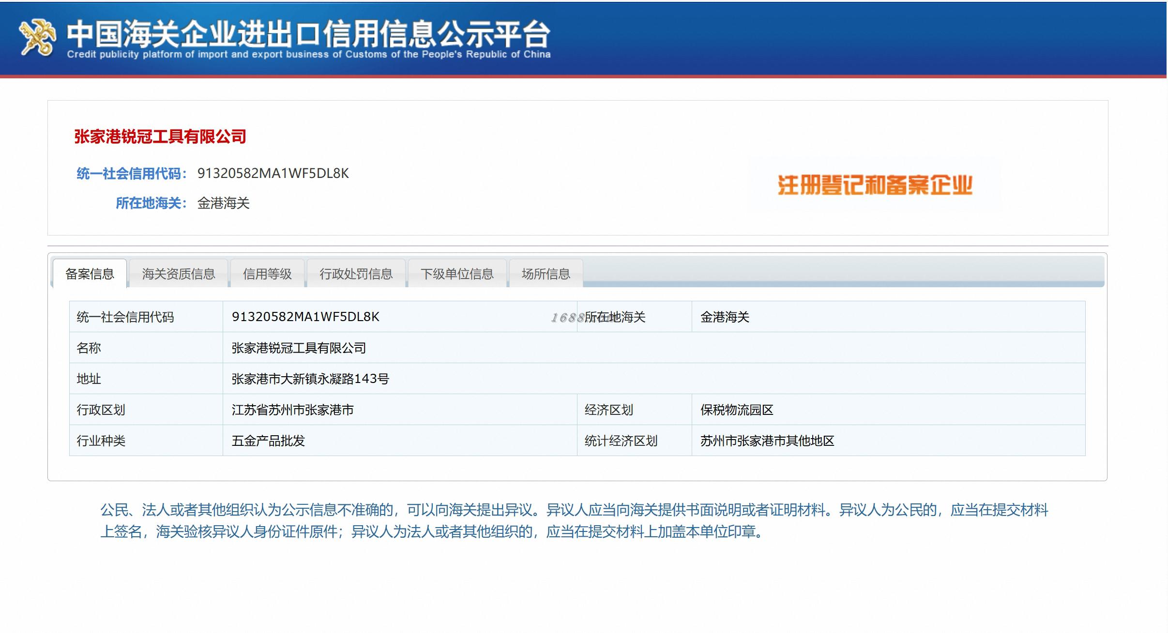
Task: Click the credit code value in header
Action: [273, 174]
